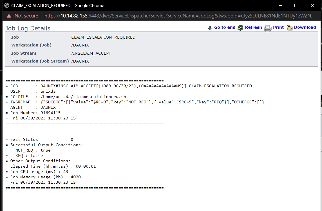Maximize the Chrome popup window

tap(296, 6)
